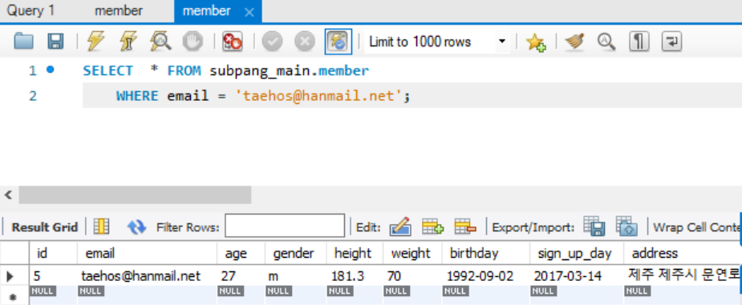Export recordset to file icon

pos(594,227)
